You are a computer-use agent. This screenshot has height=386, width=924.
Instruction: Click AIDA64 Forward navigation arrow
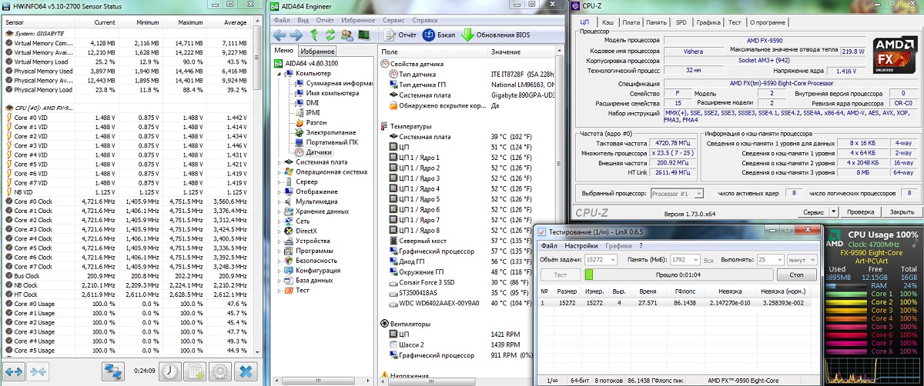pos(297,35)
